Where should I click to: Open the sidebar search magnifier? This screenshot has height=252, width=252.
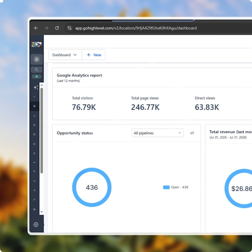tap(37, 70)
